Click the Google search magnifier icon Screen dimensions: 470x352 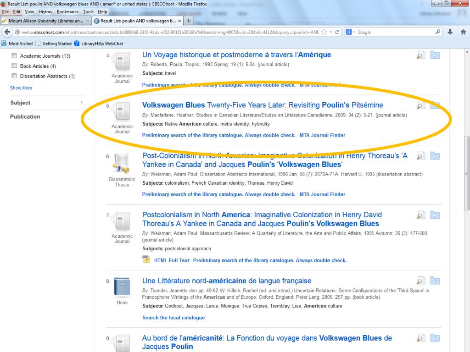click(438, 32)
